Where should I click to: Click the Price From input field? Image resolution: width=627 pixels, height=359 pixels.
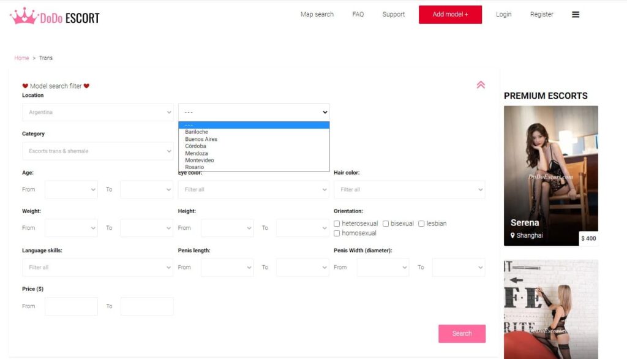pos(71,306)
